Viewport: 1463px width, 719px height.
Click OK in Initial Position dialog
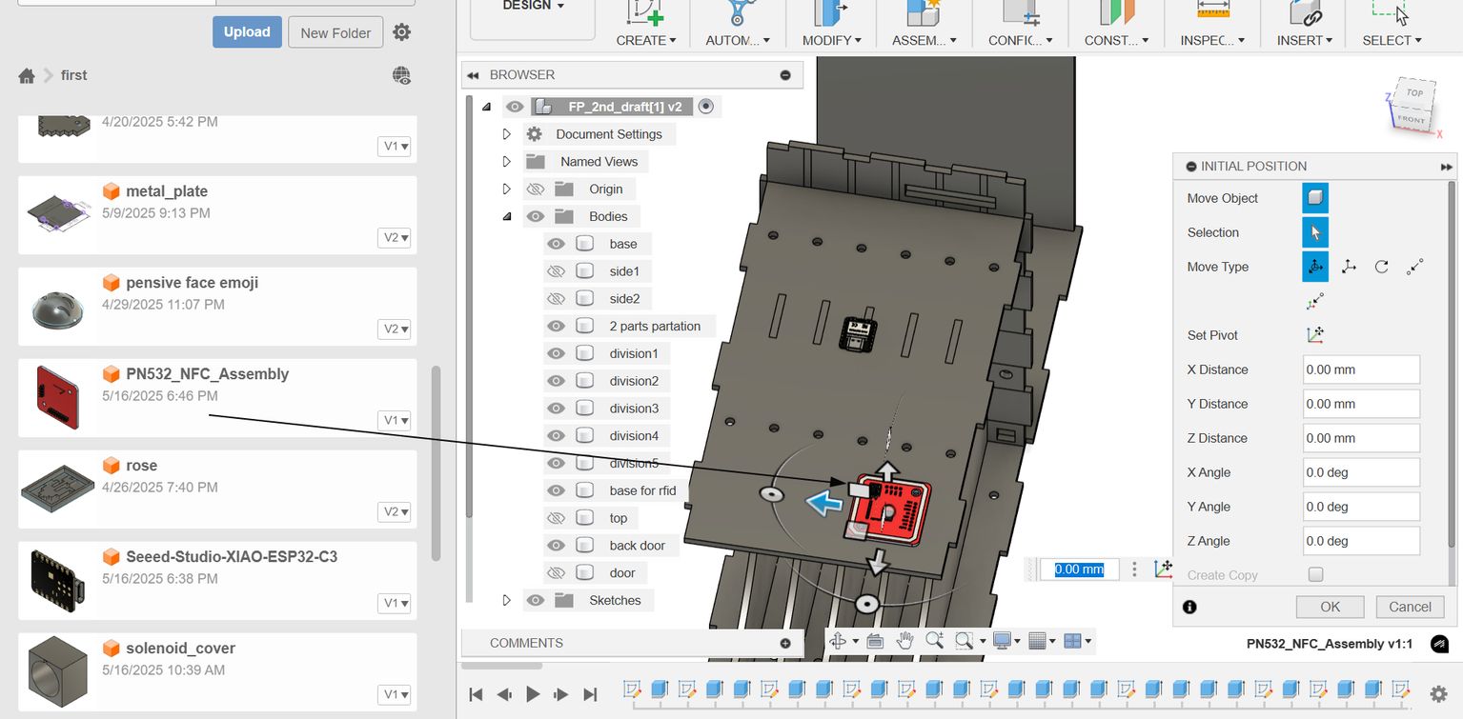(x=1330, y=607)
